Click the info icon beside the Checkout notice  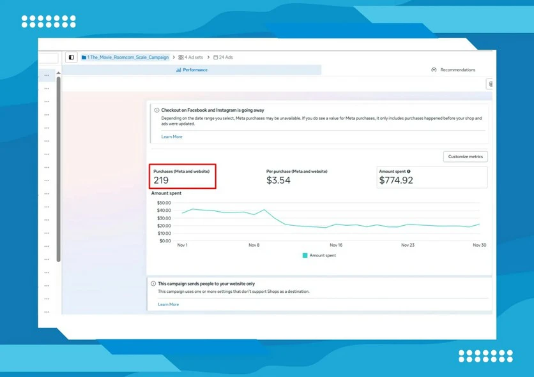click(x=156, y=110)
